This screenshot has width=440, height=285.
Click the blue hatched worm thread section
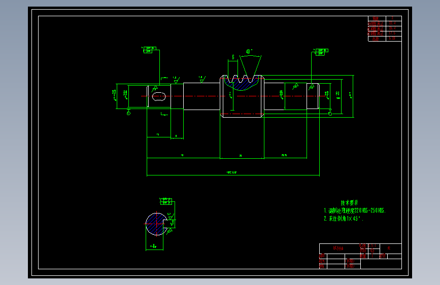[x=242, y=84]
